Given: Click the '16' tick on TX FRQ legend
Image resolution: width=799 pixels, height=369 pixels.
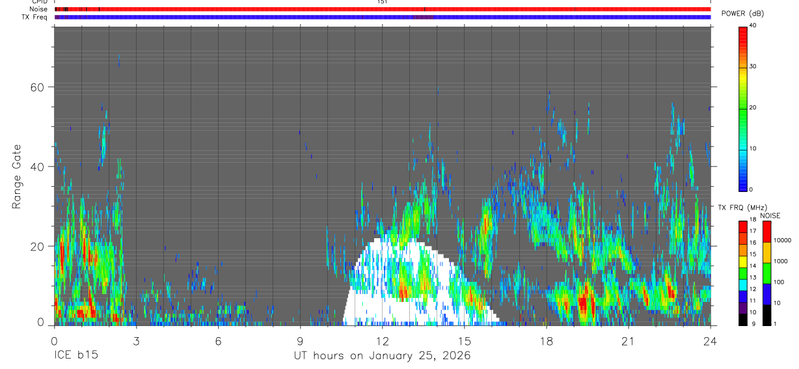Looking at the screenshot, I should (x=753, y=243).
